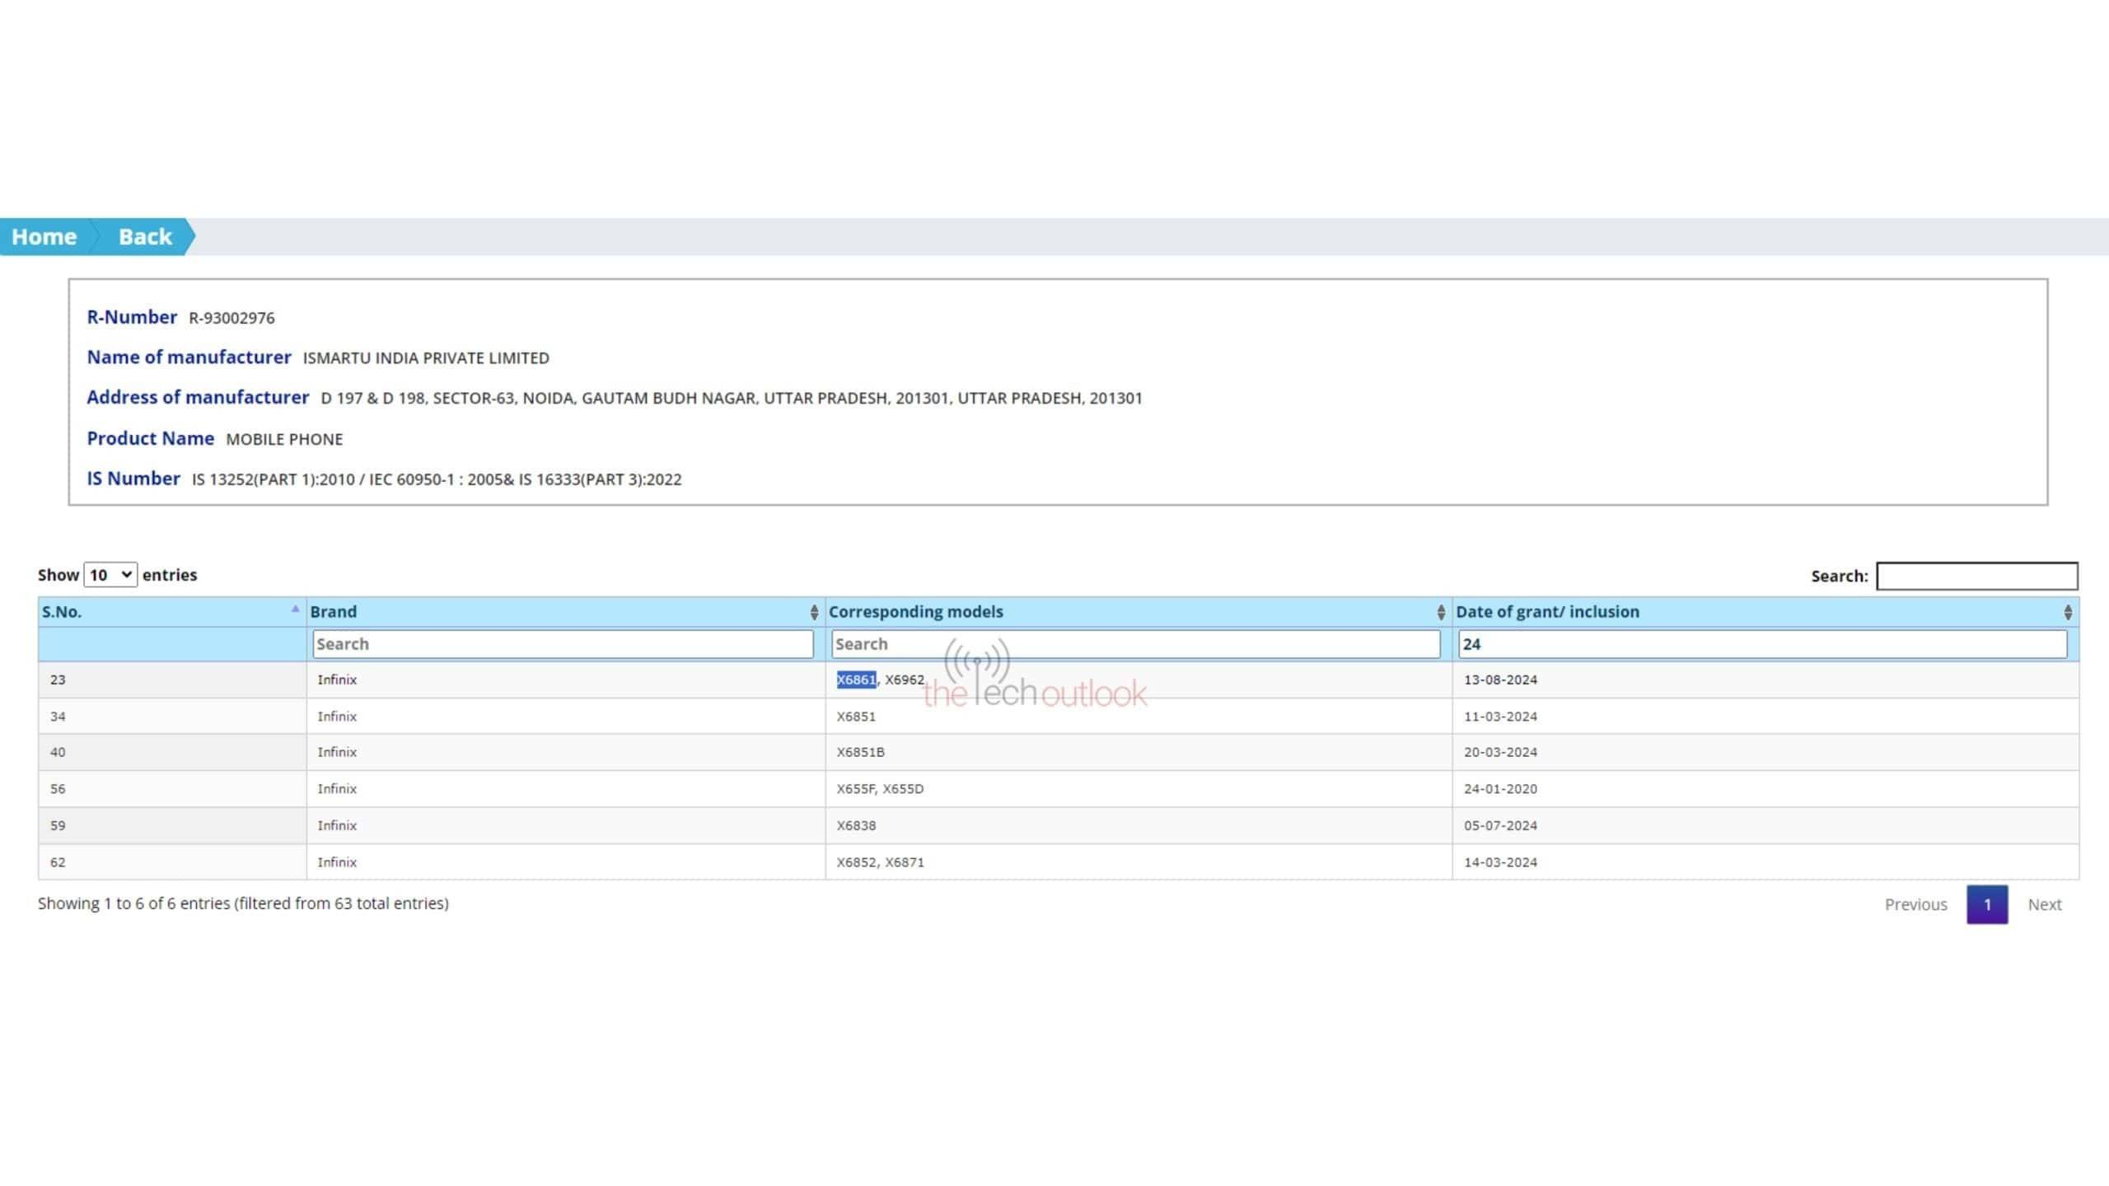Click the highlighted X6861 model text
This screenshot has width=2109, height=1186.
(x=856, y=679)
